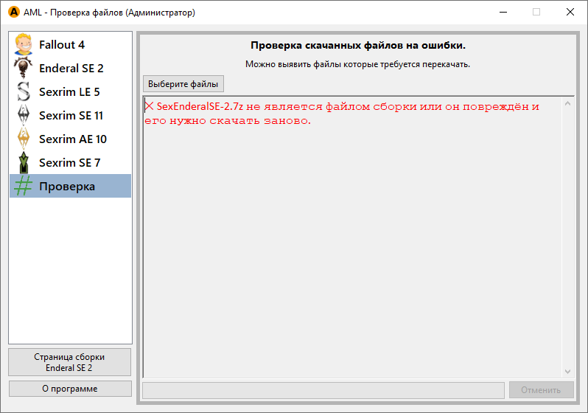The height and width of the screenshot is (413, 588).
Task: Click the green hash icon for Проверка
Action: click(x=24, y=186)
